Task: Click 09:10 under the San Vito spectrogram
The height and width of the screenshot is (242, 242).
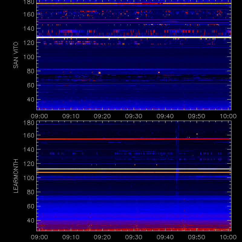Action: click(71, 116)
